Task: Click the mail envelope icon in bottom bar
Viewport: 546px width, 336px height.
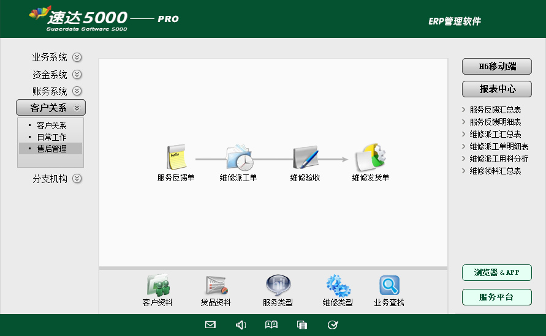Action: (210, 325)
